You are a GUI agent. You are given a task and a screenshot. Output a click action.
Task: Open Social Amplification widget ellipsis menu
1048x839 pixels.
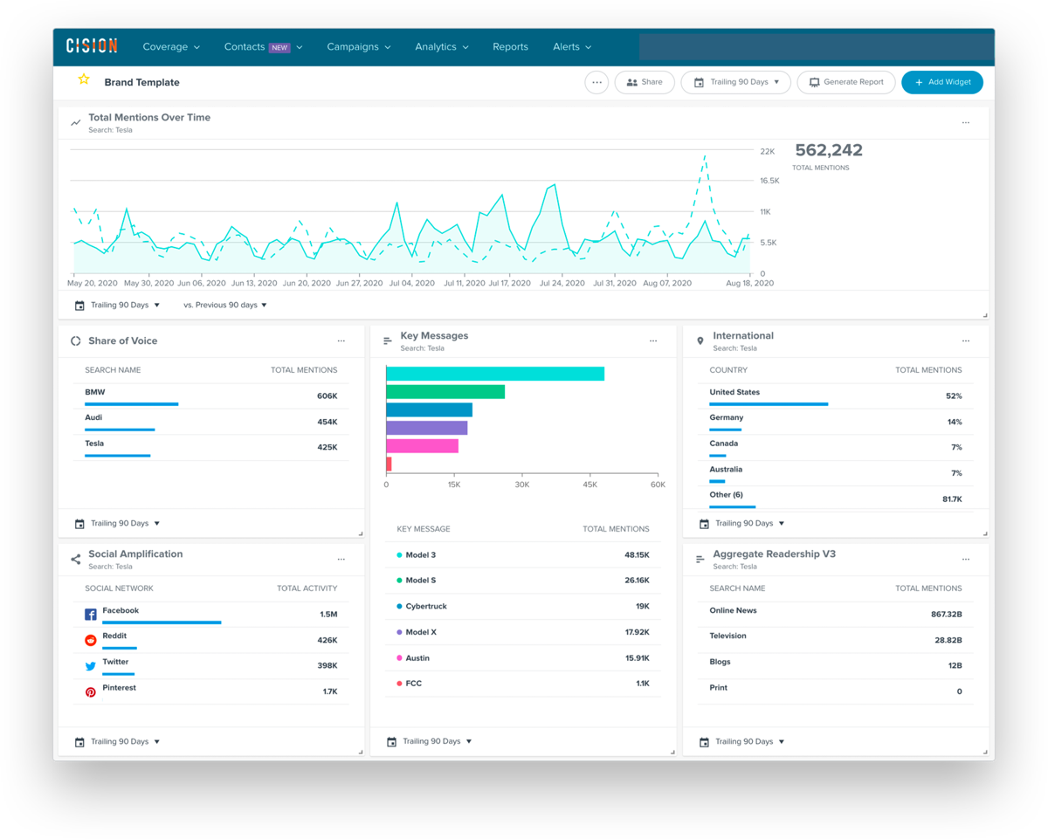[x=341, y=560]
